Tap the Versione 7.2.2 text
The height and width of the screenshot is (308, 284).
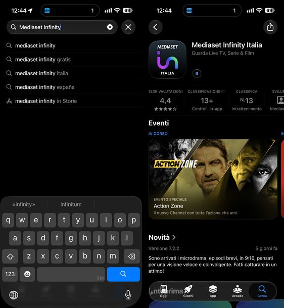coord(164,248)
